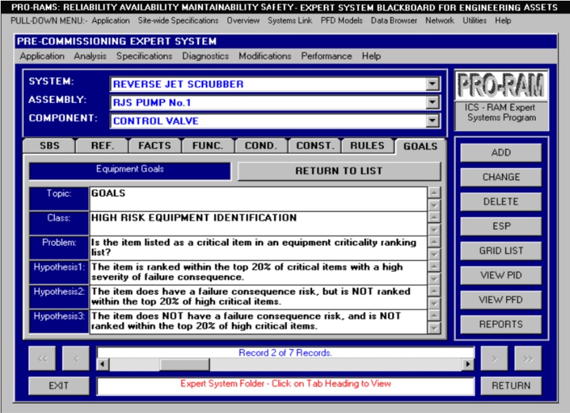
Task: Switch to the SBS tab
Action: pyautogui.click(x=50, y=145)
